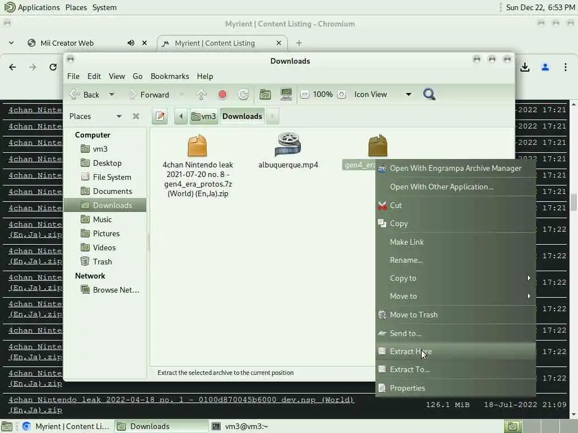Go Back in the file manager toolbar

click(x=85, y=95)
